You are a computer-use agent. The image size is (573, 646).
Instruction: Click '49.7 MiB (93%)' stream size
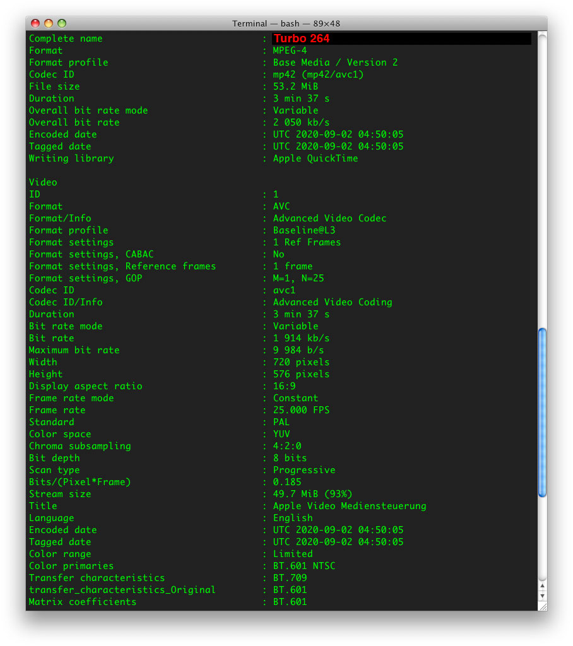tap(313, 493)
